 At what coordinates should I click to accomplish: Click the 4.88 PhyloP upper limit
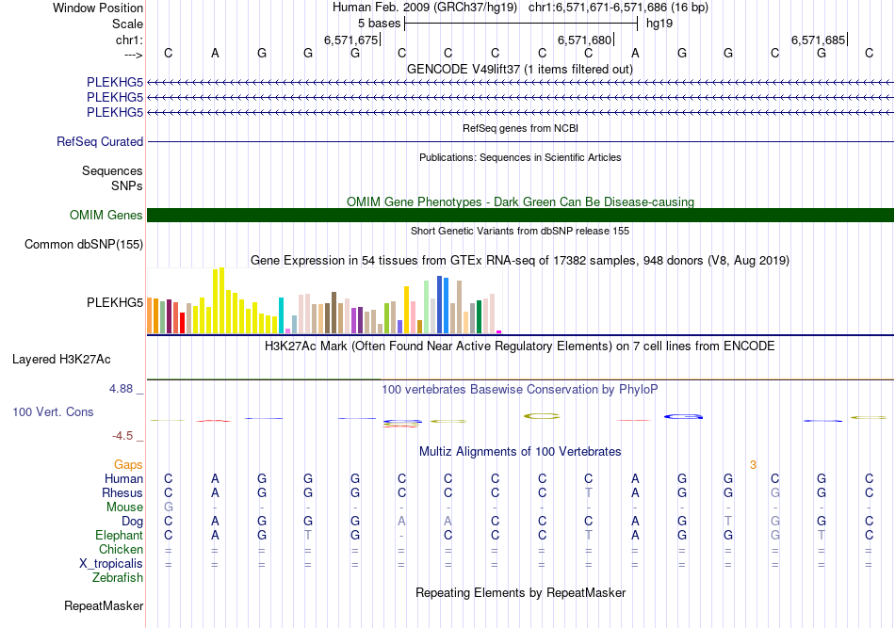click(121, 389)
